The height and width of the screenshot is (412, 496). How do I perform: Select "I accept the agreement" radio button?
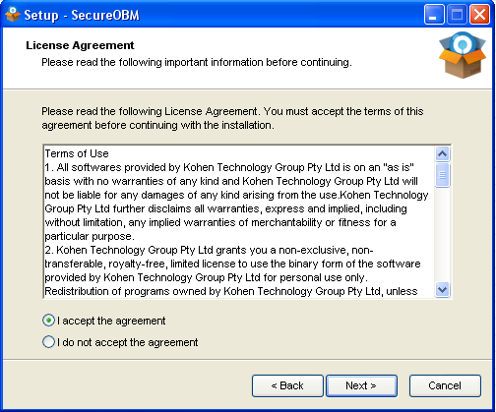click(48, 321)
